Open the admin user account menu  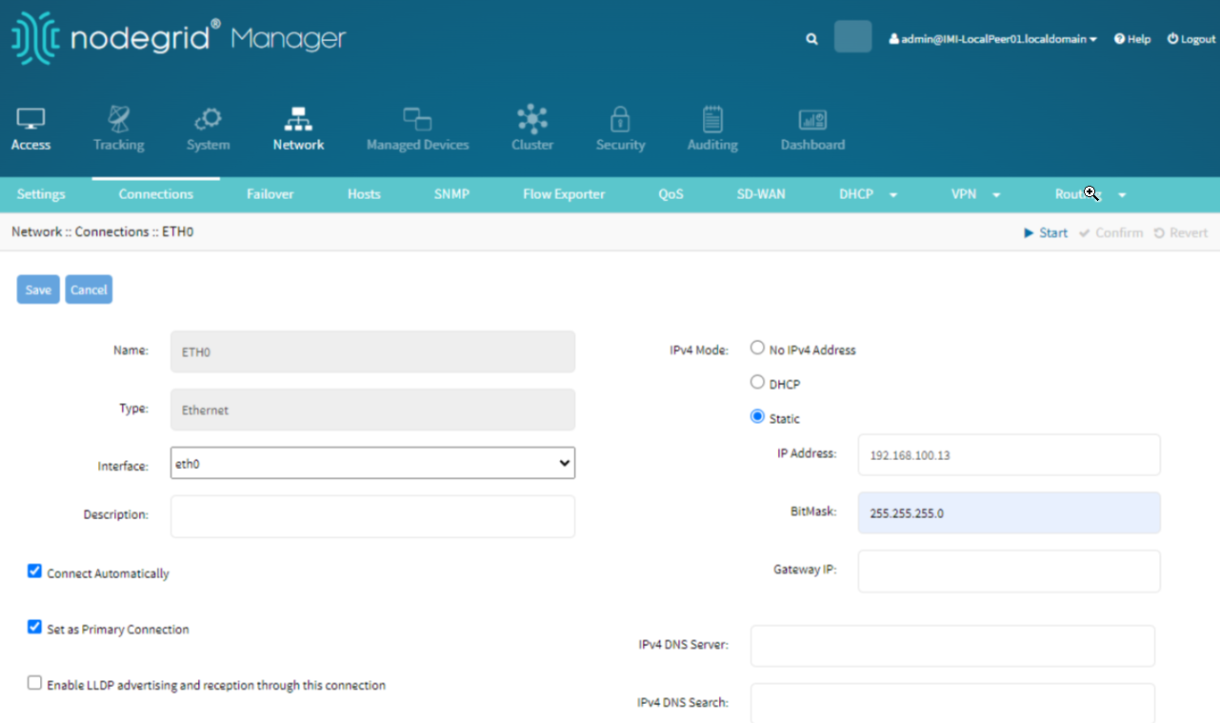[992, 39]
